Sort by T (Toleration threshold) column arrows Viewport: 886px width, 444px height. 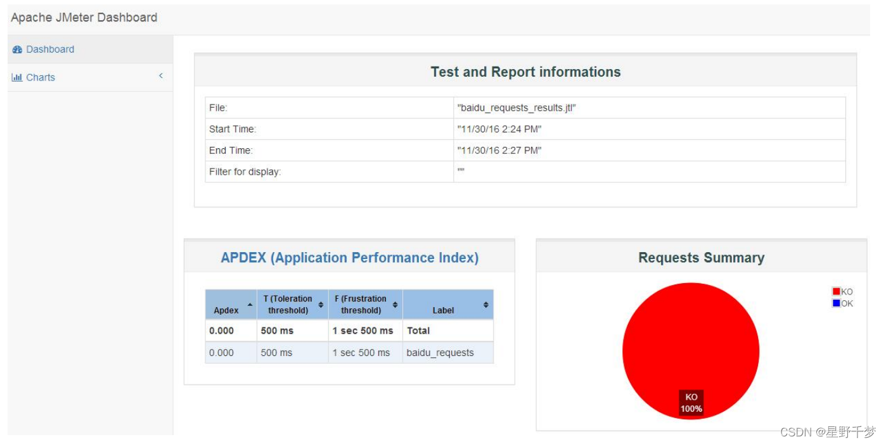[x=321, y=305]
